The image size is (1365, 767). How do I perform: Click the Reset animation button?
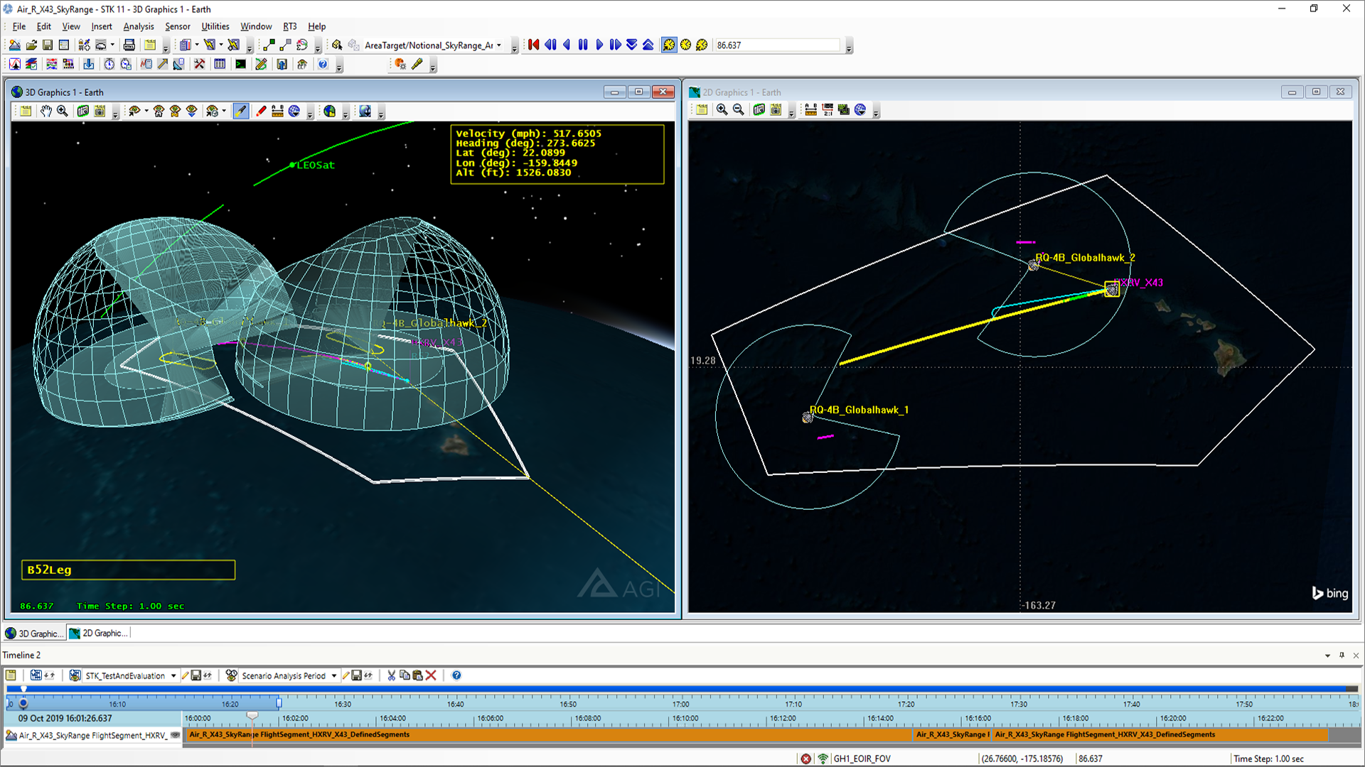tap(534, 45)
